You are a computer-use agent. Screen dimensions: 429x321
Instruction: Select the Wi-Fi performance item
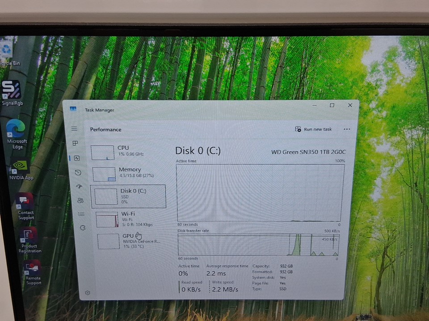(131, 219)
